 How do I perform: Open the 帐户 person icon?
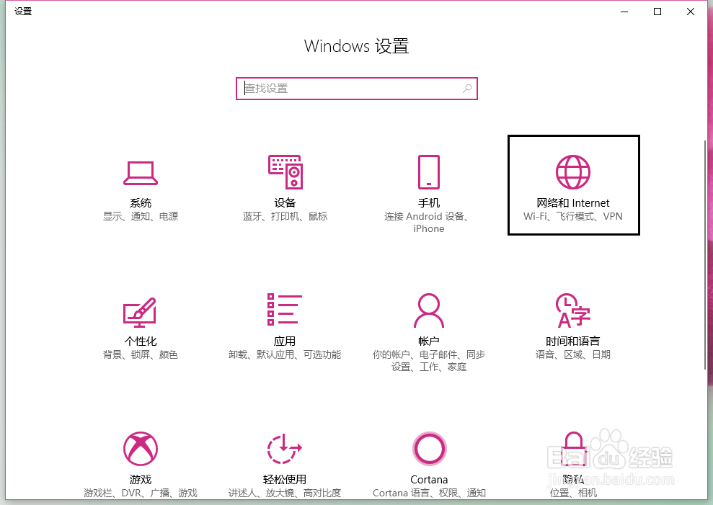click(429, 310)
